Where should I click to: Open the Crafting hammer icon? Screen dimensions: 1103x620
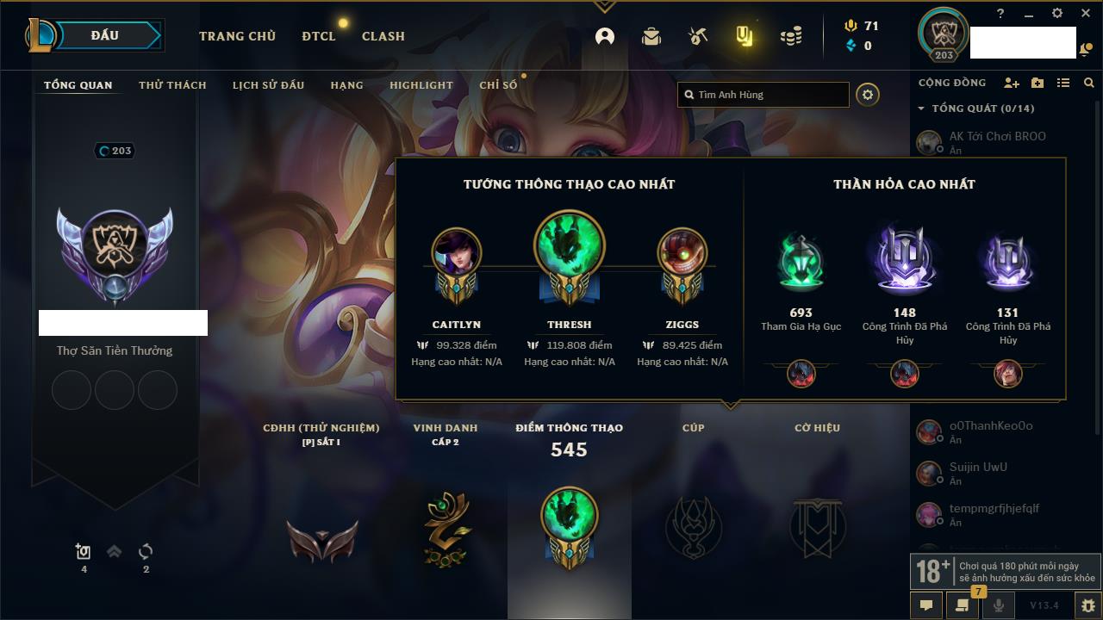[698, 36]
